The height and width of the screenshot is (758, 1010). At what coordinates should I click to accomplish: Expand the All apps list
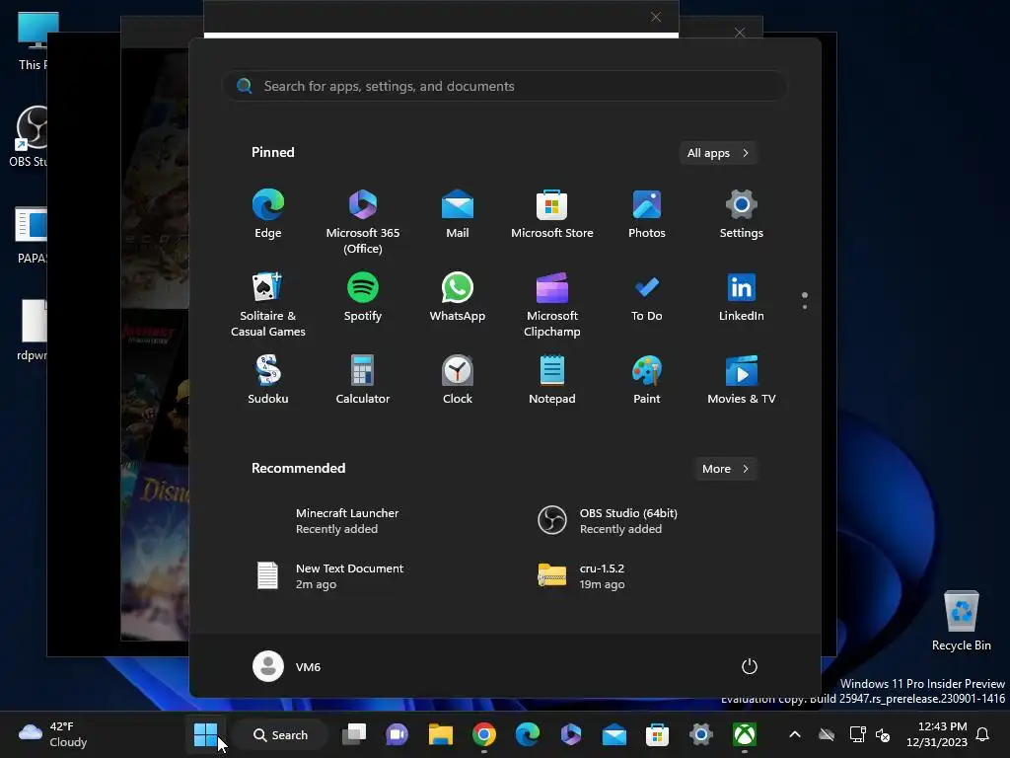718,153
